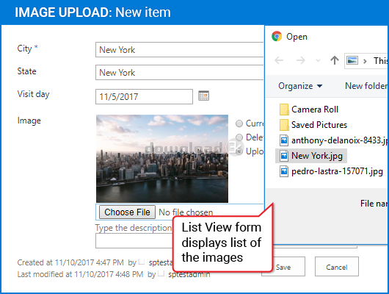Select the Current image radio button

[239, 123]
